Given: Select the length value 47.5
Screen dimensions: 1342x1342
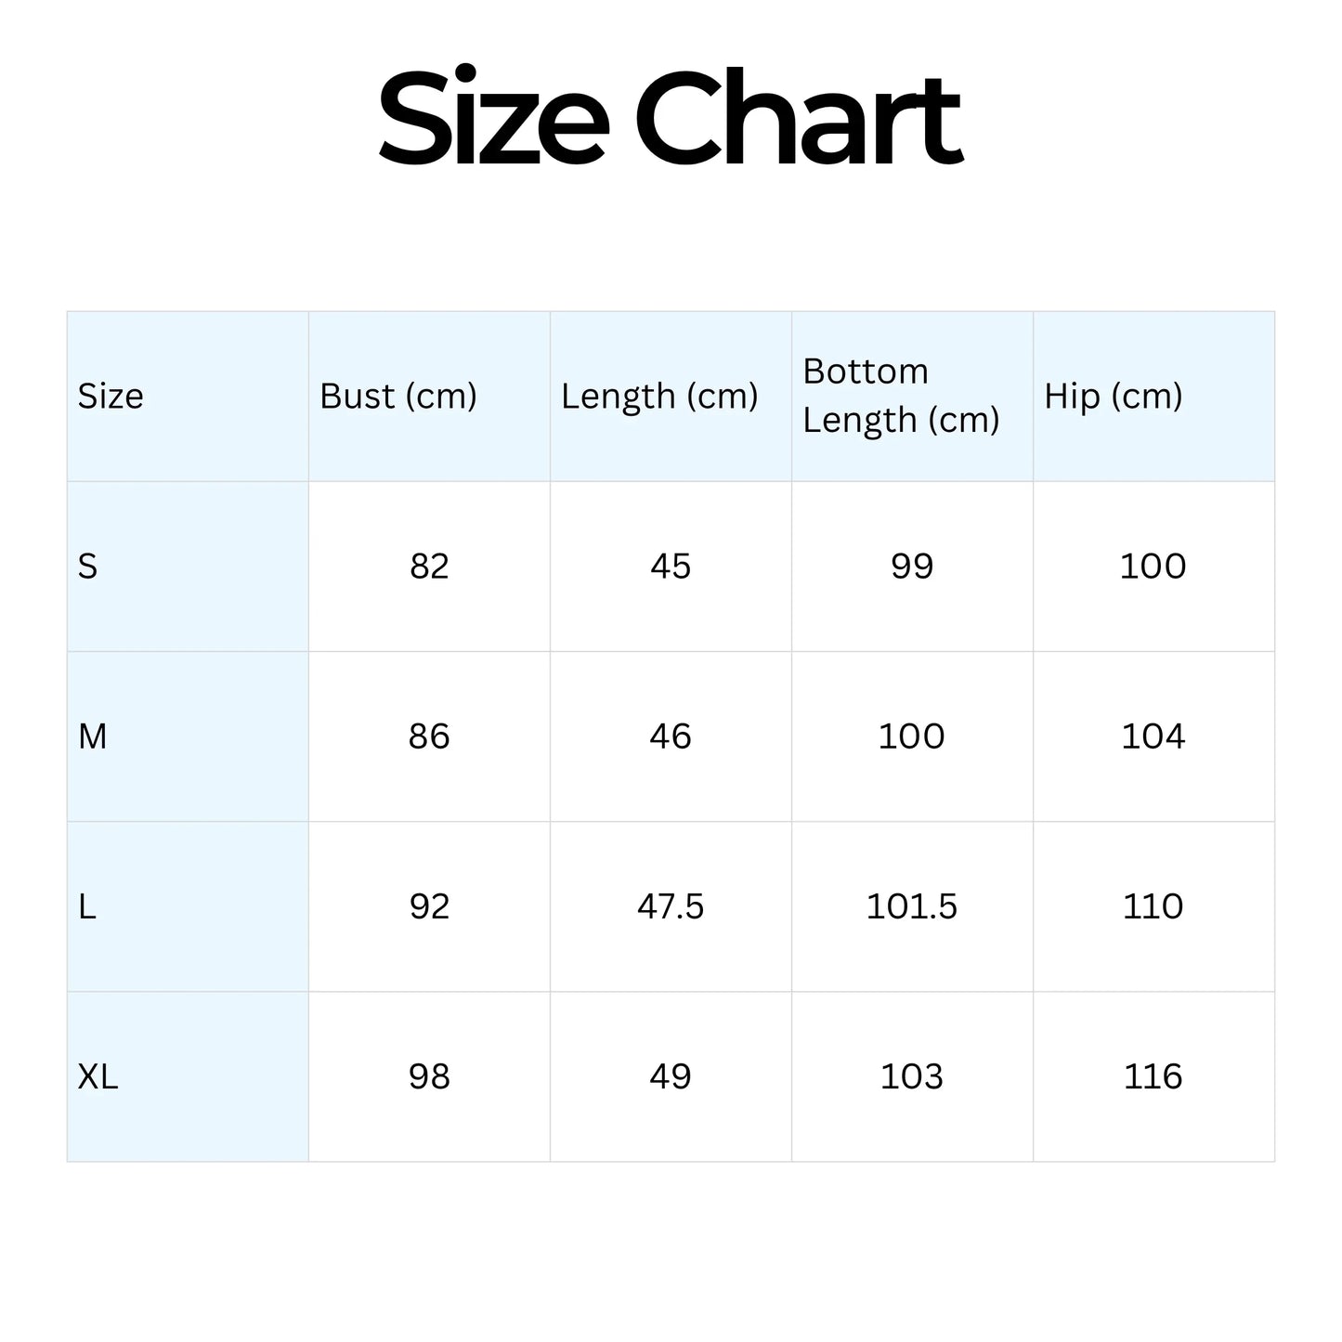Looking at the screenshot, I should click(671, 906).
